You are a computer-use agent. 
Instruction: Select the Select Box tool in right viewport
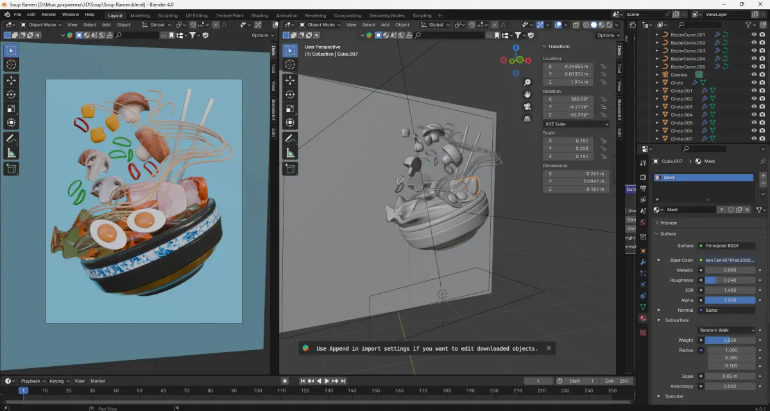click(x=290, y=50)
